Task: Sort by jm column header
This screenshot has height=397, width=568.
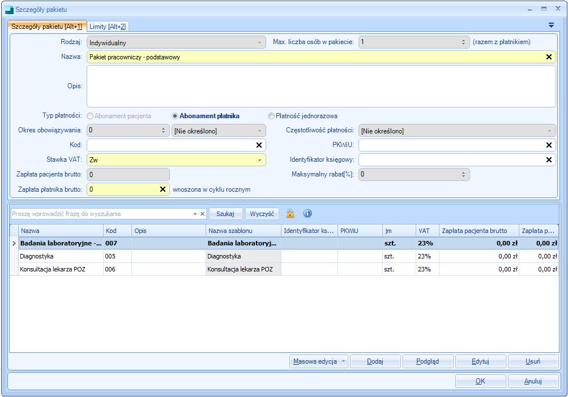Action: 399,231
